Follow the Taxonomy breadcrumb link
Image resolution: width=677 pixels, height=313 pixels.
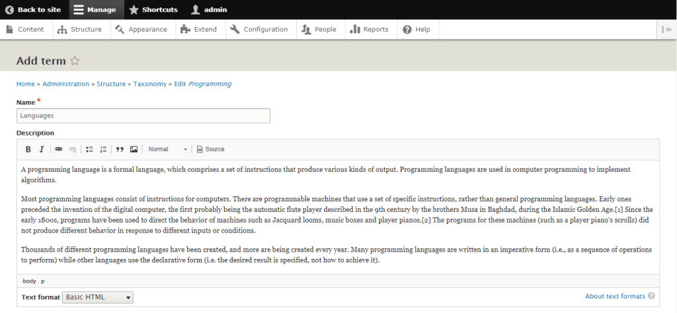[150, 84]
